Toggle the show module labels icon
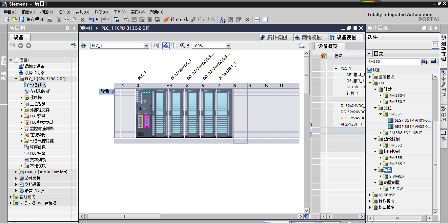Screen dimensions: 448x223 (166, 46)
